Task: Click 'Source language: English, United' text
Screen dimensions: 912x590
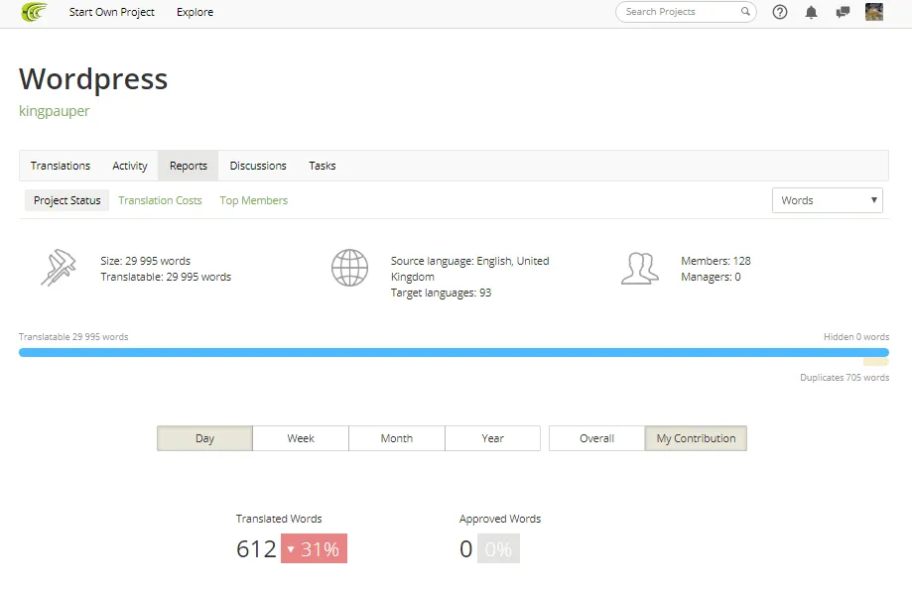Action: (470, 261)
